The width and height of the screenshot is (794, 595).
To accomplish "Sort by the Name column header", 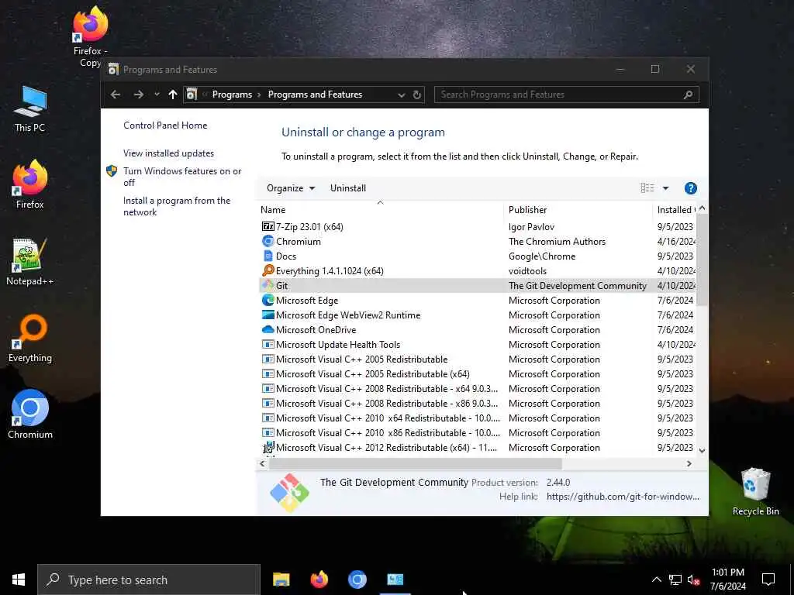I will click(380, 209).
